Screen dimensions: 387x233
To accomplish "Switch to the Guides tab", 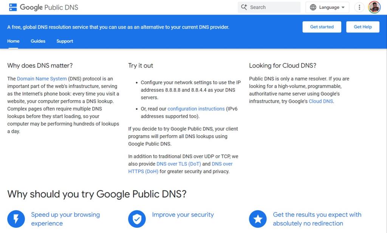I will coord(38,41).
